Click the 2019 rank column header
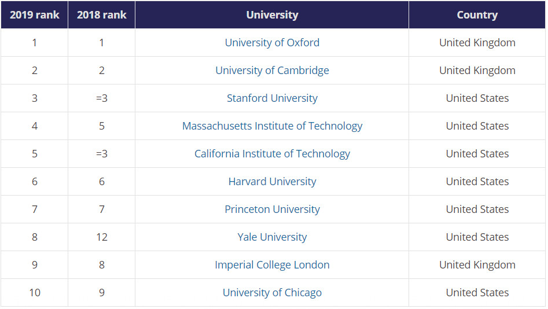The image size is (548, 309). click(x=35, y=15)
